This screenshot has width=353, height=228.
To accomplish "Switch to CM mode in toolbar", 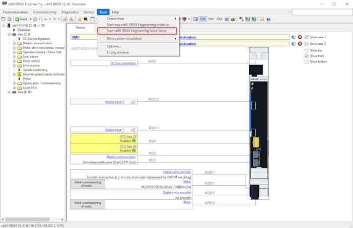I will [203, 19].
